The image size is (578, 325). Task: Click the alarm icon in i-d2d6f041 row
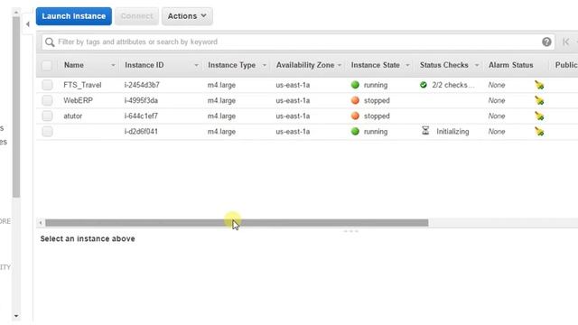coord(539,132)
